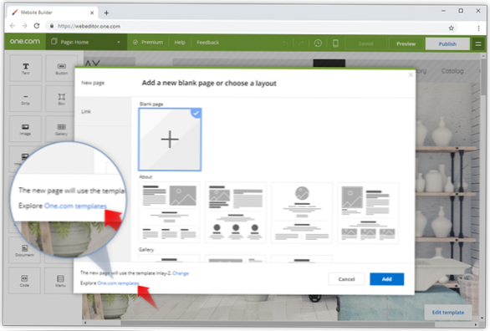Screen dimensions: 490x331
Task: Open the Page: Home dropdown
Action: click(x=86, y=42)
